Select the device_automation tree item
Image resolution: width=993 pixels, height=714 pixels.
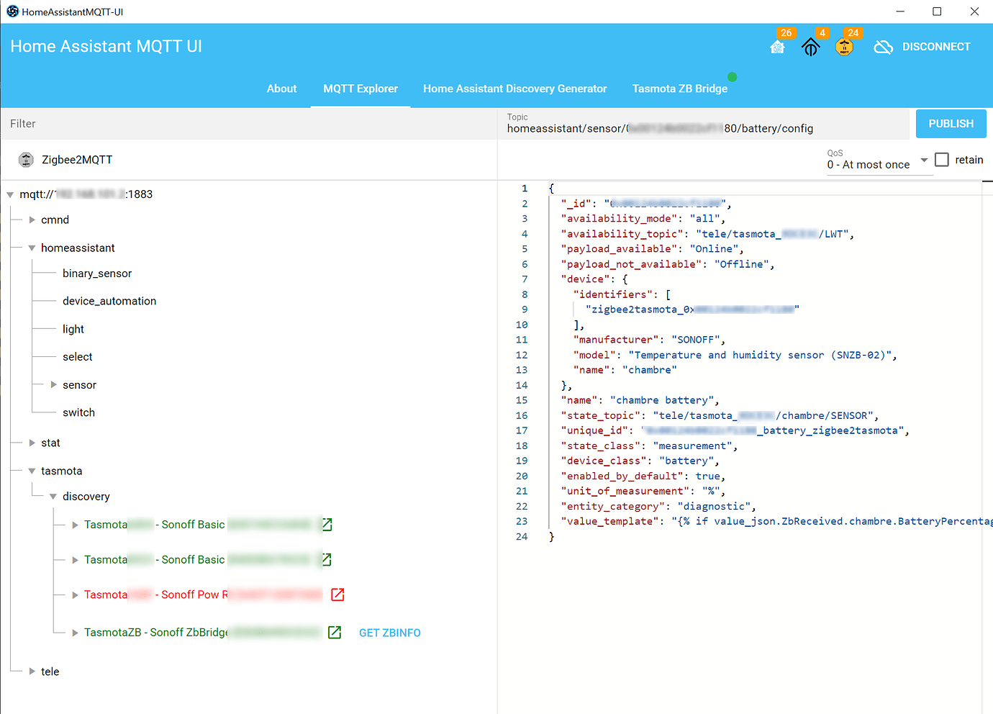[109, 301]
